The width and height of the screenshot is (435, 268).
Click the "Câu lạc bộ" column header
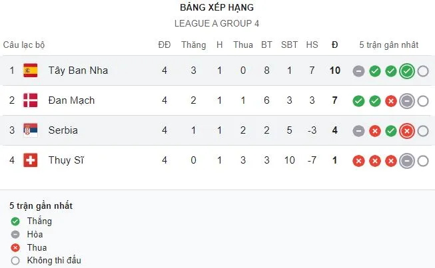coord(24,45)
